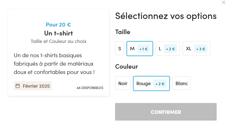Click the Février 2025 delivery date tag
The height and width of the screenshot is (127, 227).
[x=33, y=86]
